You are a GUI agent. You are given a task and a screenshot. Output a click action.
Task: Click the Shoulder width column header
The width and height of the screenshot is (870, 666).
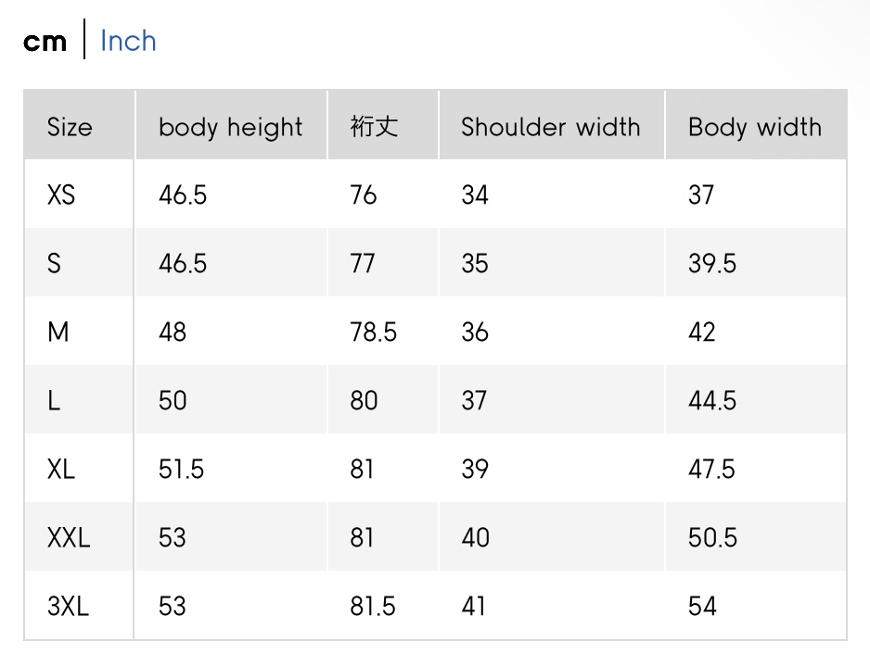click(x=550, y=127)
